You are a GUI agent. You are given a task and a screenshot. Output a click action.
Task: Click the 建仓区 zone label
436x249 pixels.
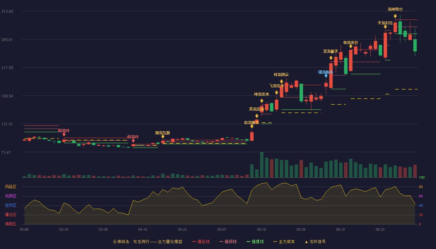pos(11,215)
